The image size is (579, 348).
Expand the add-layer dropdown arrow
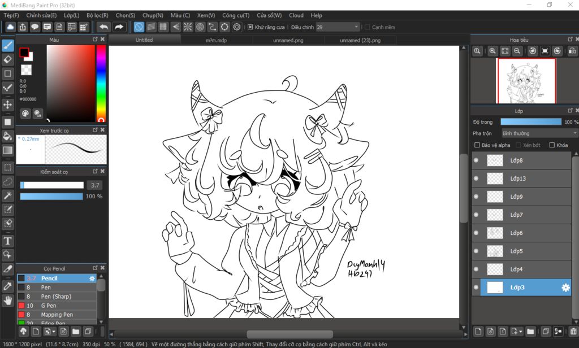tap(520, 332)
